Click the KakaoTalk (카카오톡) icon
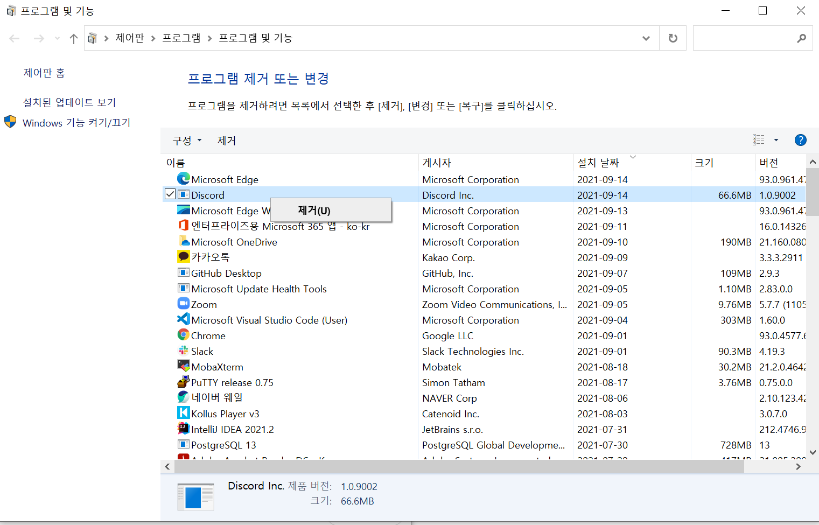Viewport: 819px width, 525px height. [x=184, y=257]
